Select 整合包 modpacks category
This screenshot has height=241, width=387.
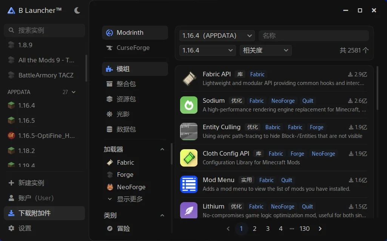(x=135, y=84)
